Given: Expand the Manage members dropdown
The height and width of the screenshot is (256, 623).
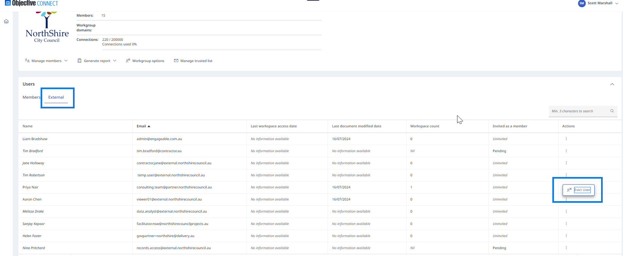Looking at the screenshot, I should tap(46, 61).
